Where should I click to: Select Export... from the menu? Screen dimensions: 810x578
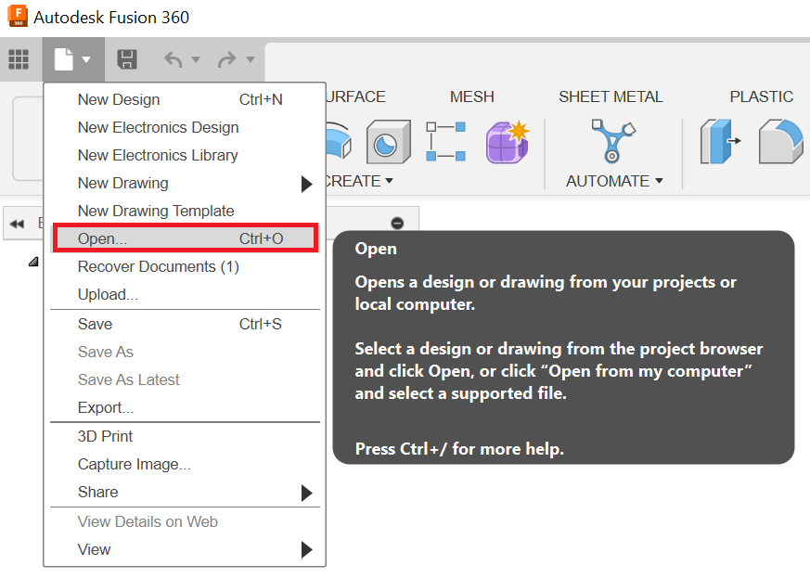[x=106, y=407]
